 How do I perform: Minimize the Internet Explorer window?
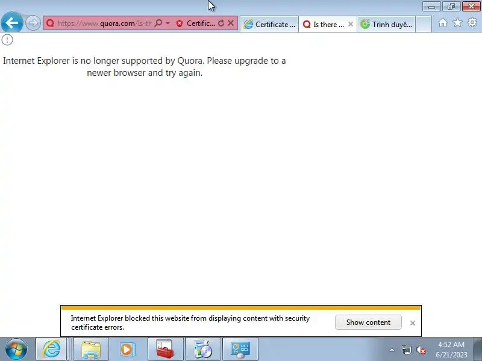click(431, 7)
